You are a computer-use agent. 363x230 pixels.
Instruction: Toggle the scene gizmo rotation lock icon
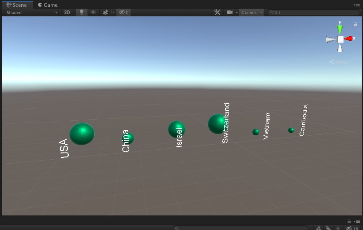tap(355, 24)
